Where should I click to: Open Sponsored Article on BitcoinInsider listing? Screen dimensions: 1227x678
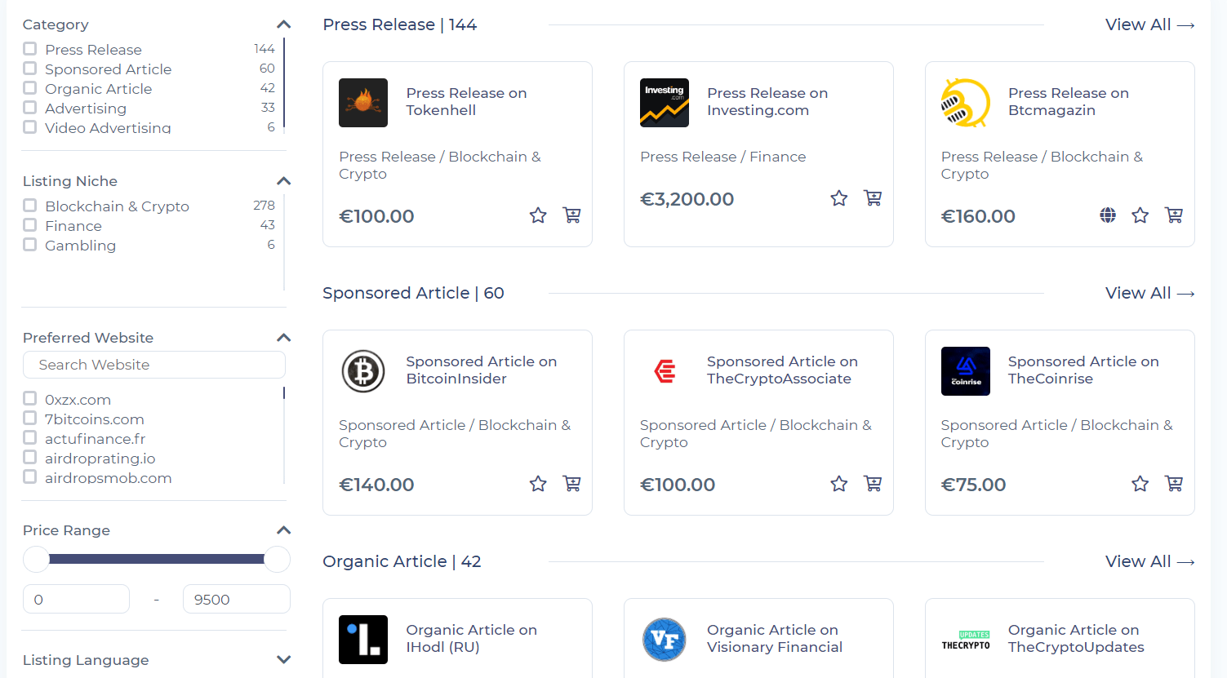coord(481,370)
